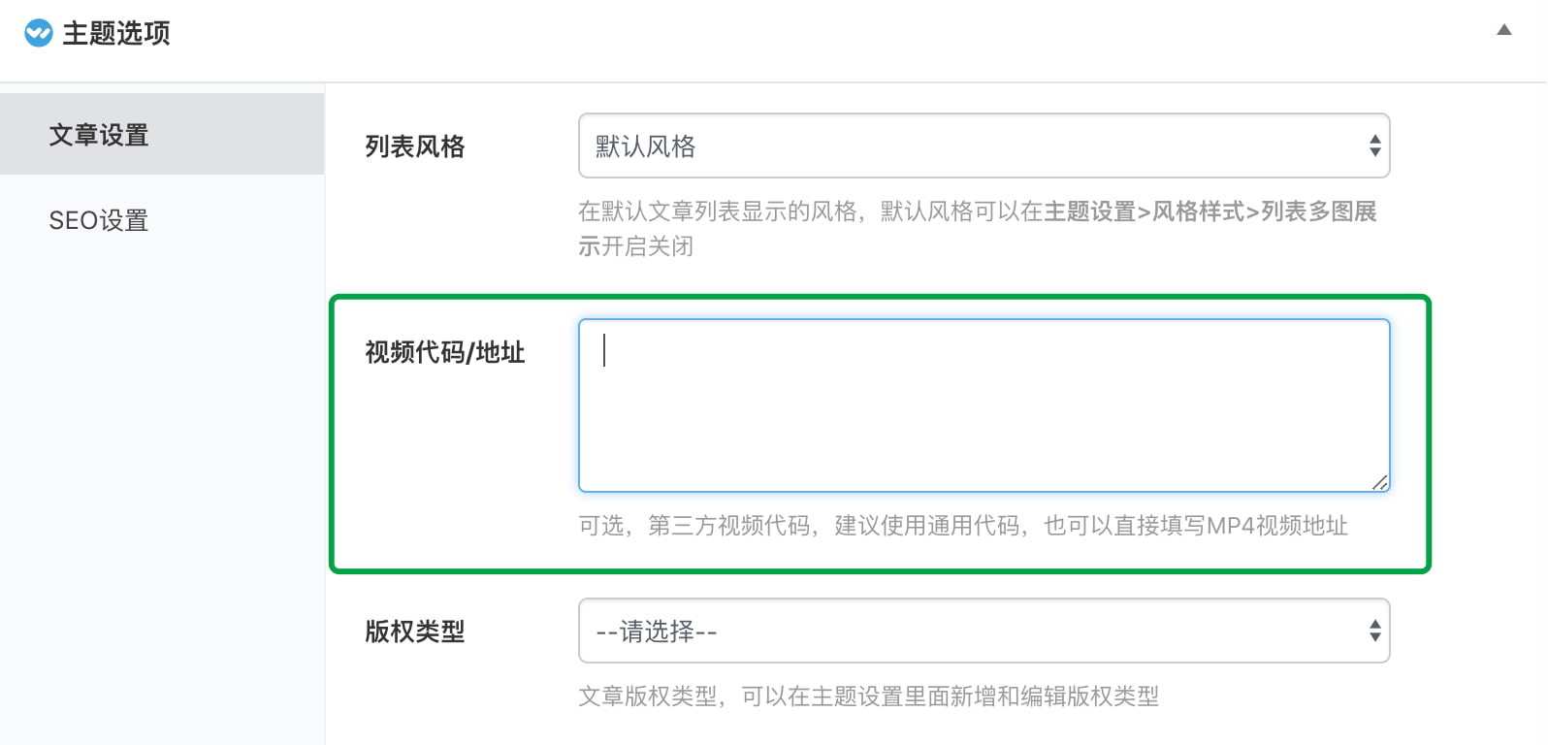Click the down arrow of the 版权类型 selector
Viewport: 1548px width, 745px height.
point(1373,636)
